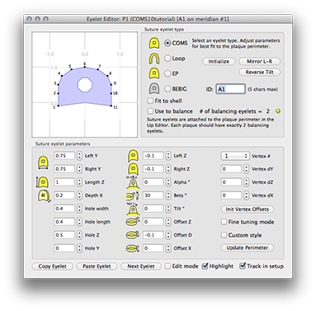Enable the Use to balance checkbox
The image size is (316, 311).
(150, 111)
